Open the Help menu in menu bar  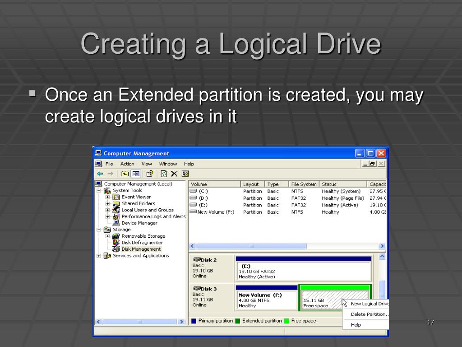(x=189, y=164)
